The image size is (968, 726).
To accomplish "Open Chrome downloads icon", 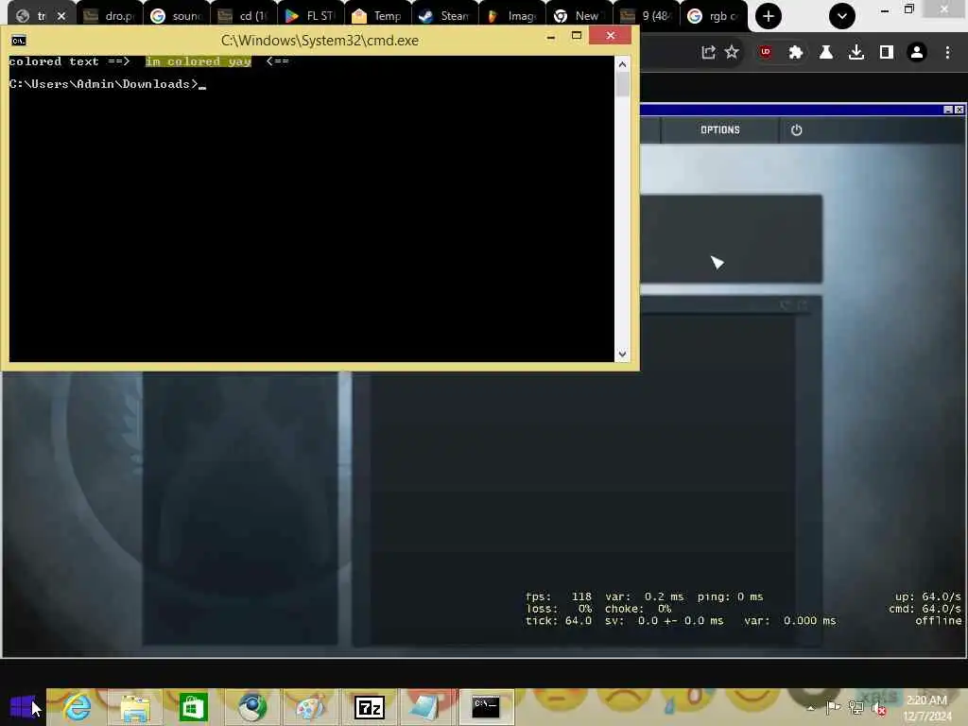I will [x=856, y=53].
